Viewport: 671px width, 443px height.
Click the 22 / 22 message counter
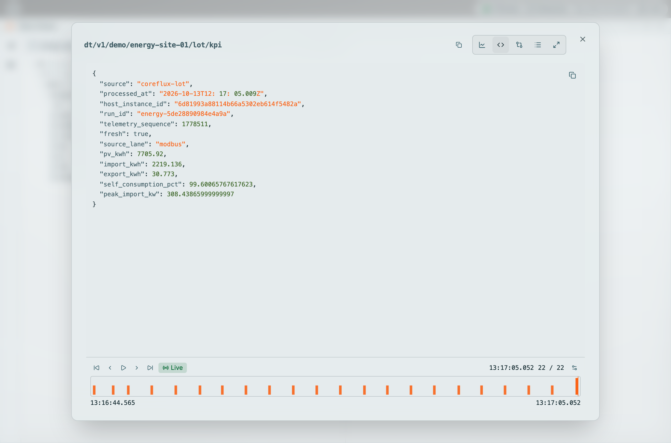[x=551, y=368]
